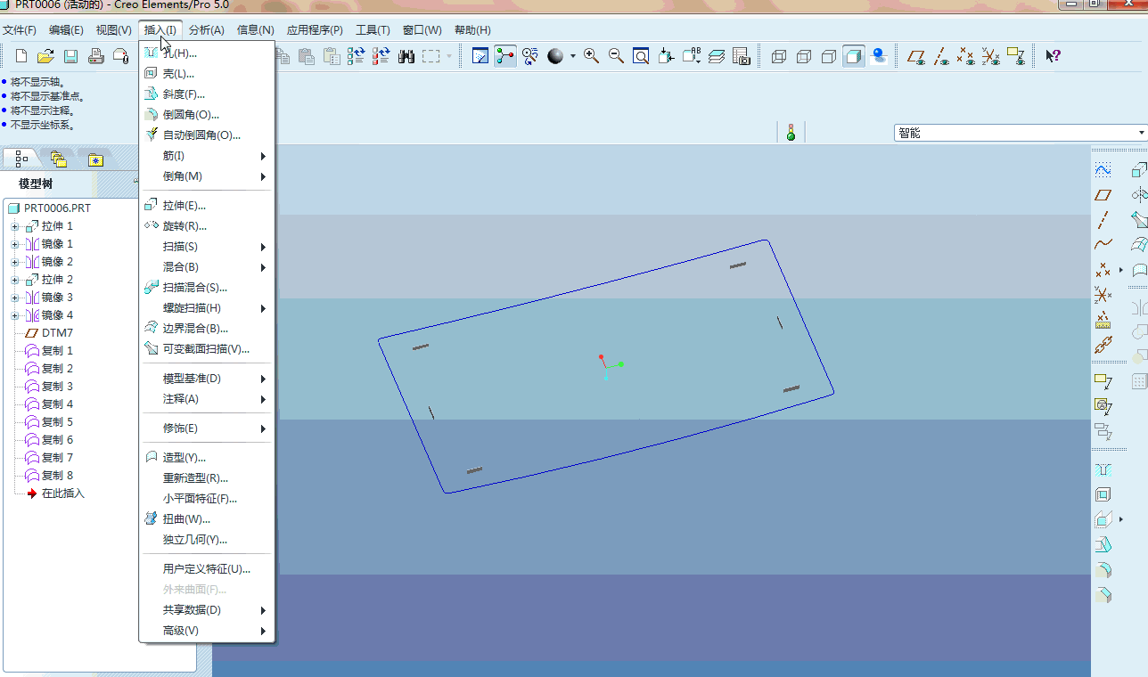Expand the 拉伸 2 tree node
The image size is (1148, 677).
(14, 280)
